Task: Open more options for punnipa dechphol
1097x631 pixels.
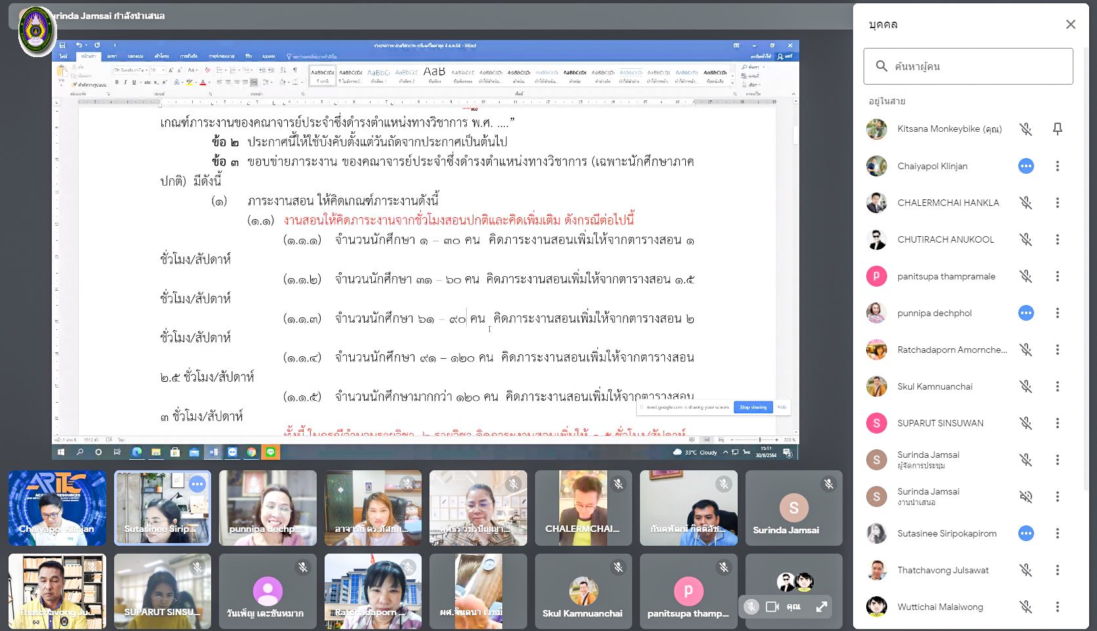Action: (x=1057, y=313)
